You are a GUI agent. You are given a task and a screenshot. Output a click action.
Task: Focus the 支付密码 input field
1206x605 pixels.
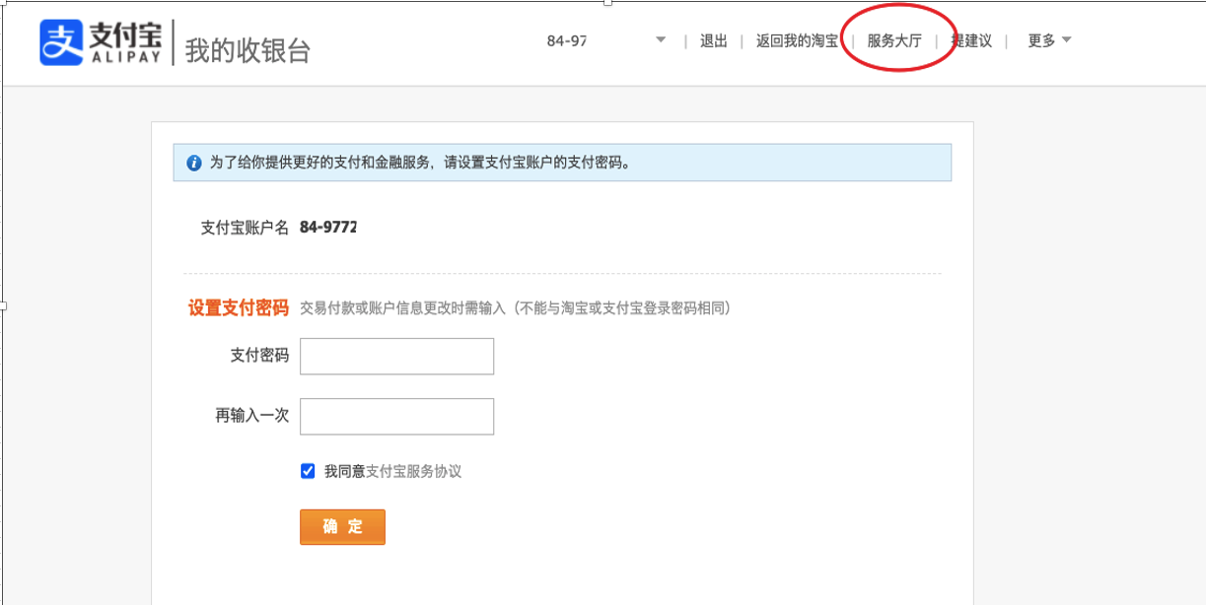(396, 357)
